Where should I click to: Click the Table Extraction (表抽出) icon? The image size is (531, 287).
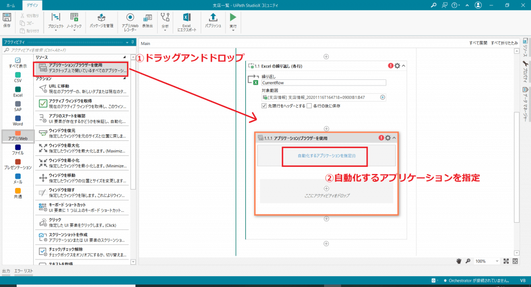click(147, 20)
